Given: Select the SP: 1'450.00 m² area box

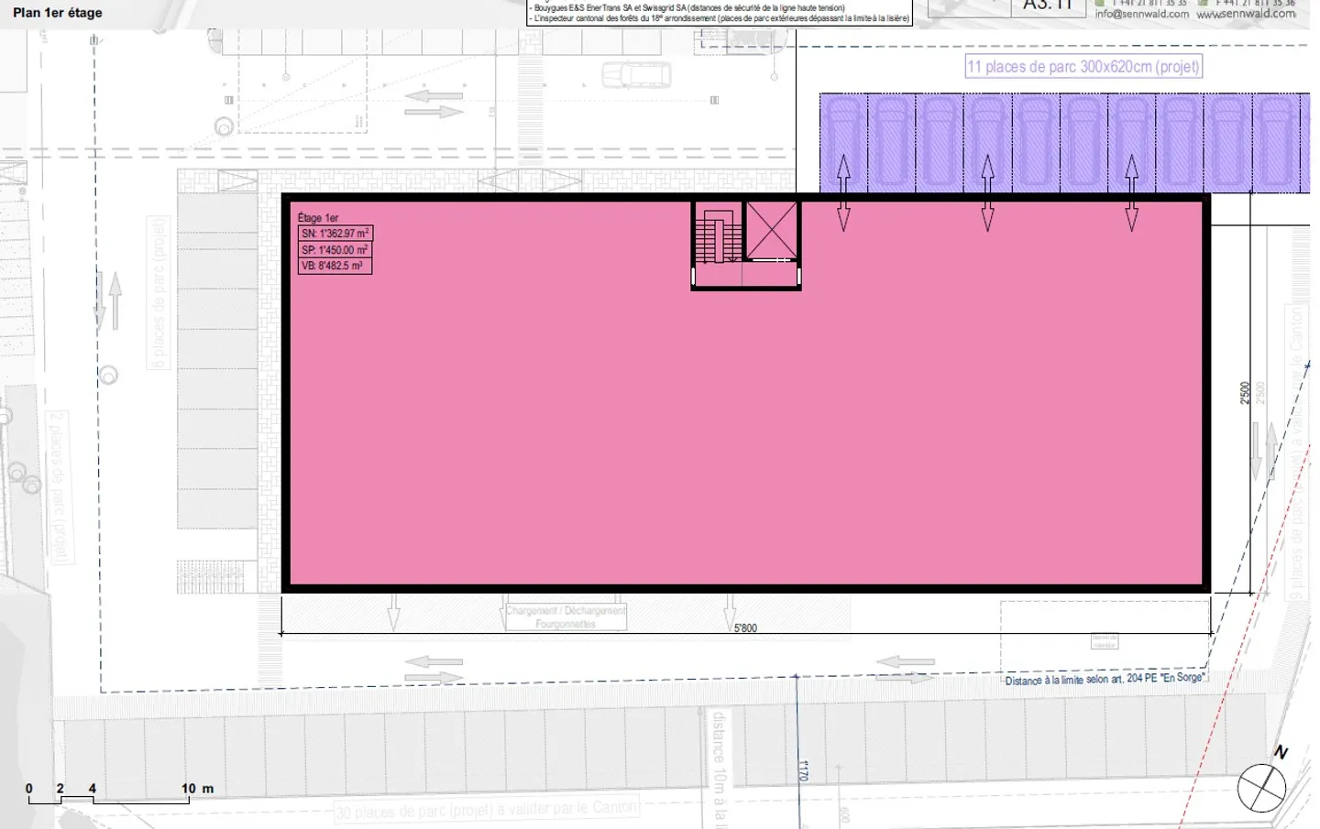Looking at the screenshot, I should click(x=335, y=250).
